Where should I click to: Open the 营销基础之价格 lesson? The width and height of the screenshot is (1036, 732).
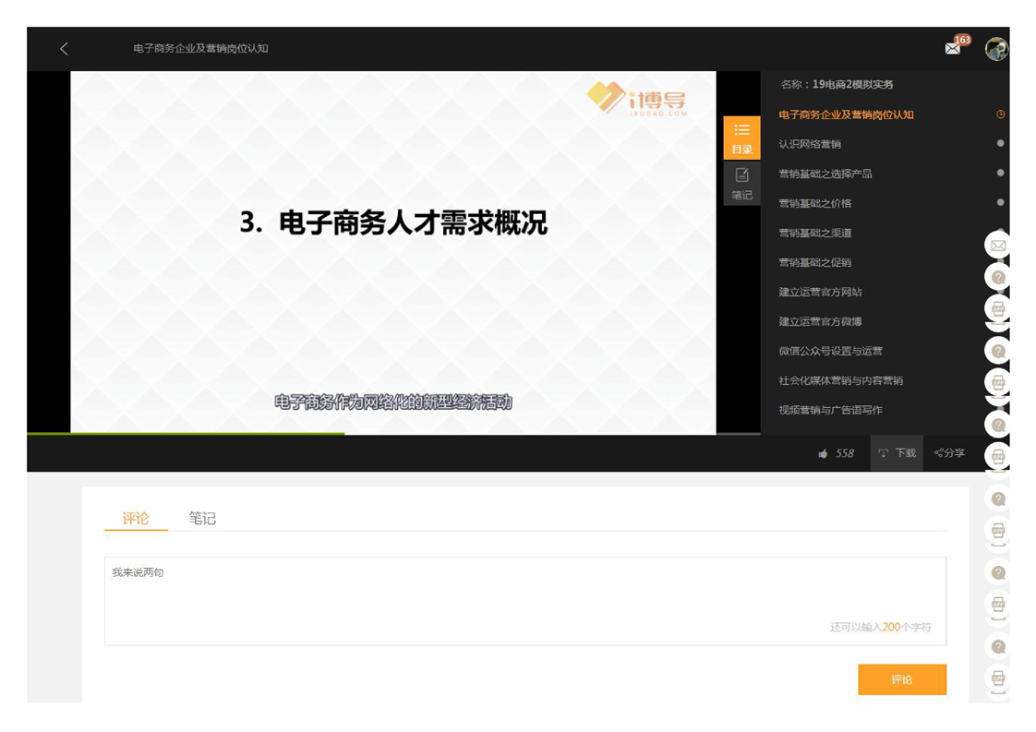click(x=815, y=203)
